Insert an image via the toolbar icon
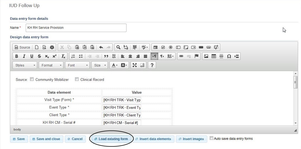The width and height of the screenshot is (301, 149). coord(206,56)
